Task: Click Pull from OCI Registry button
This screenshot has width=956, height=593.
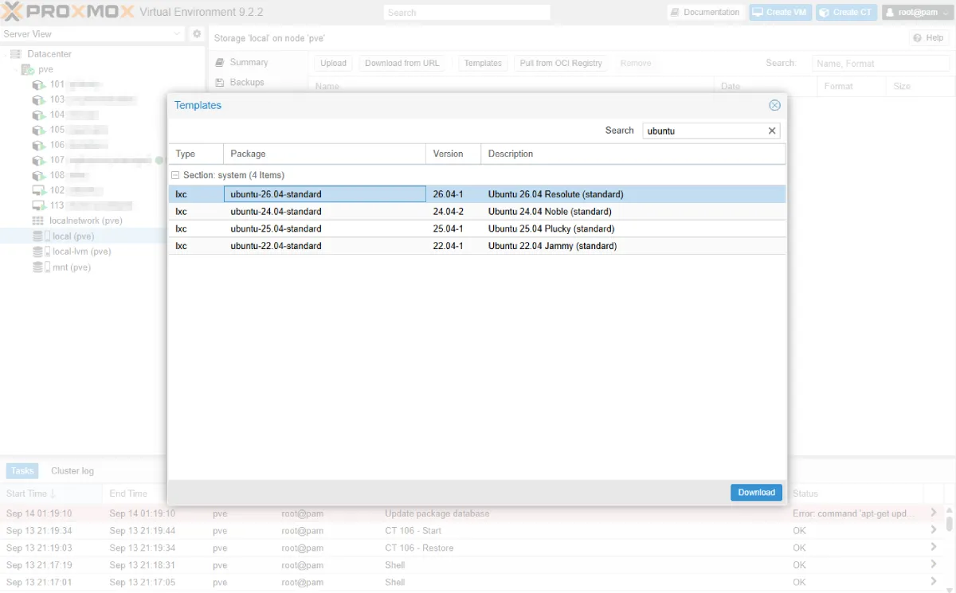Action: [x=561, y=63]
